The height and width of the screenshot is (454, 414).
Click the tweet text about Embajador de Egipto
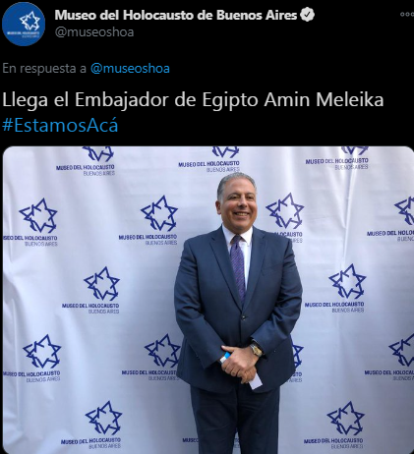pos(193,100)
